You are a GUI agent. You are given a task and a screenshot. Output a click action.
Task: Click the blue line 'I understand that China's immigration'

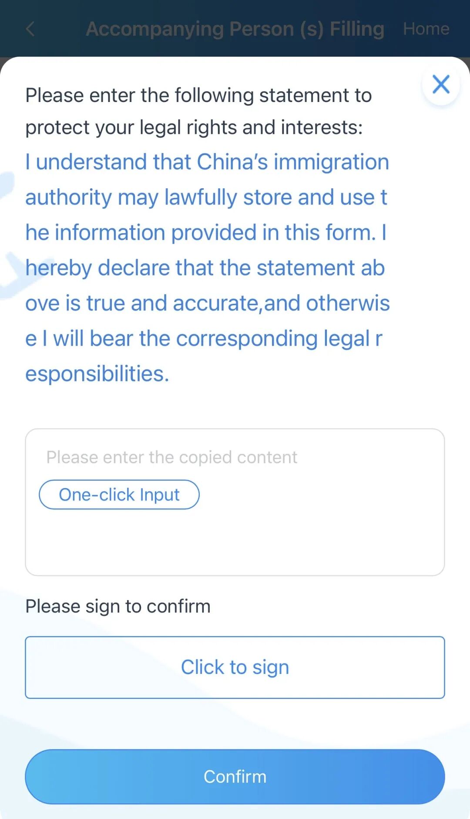[x=207, y=162]
